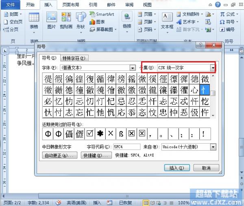The height and width of the screenshot is (206, 244).
Task: Open Header (页眉) options
Action: [147, 14]
